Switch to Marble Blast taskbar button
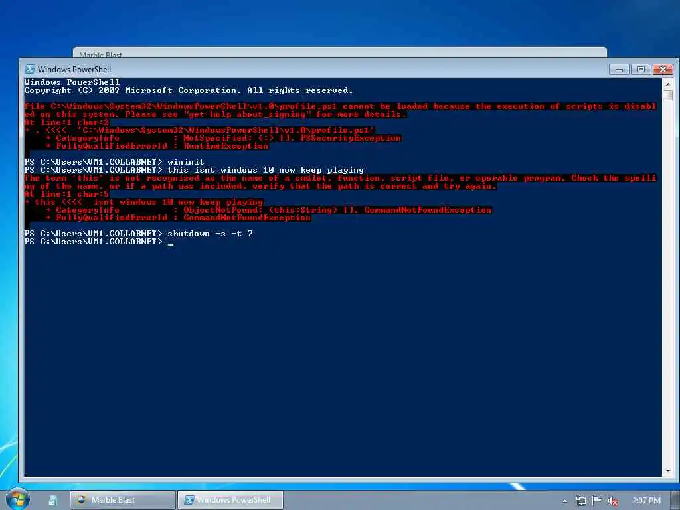The height and width of the screenshot is (510, 680). point(123,500)
